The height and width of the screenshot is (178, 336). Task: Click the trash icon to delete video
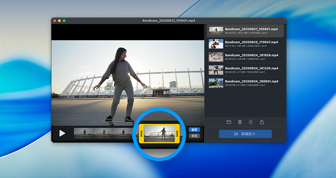click(x=240, y=122)
